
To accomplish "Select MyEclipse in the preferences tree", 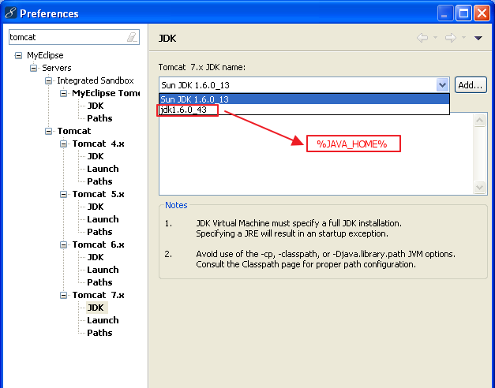I will point(45,55).
